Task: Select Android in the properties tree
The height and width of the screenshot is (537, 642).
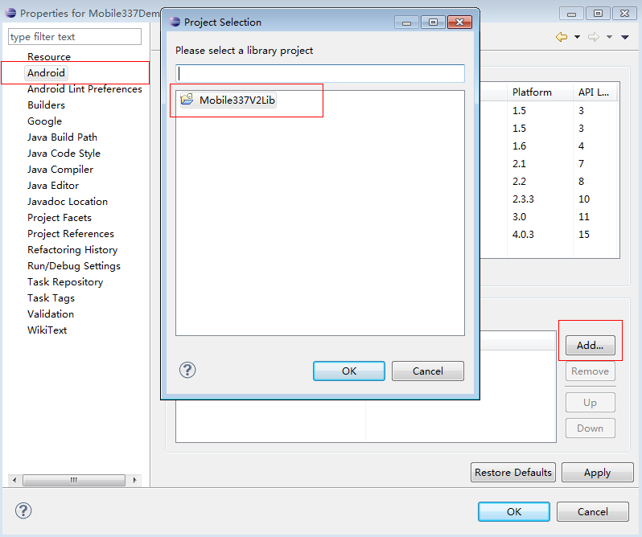Action: tap(46, 73)
